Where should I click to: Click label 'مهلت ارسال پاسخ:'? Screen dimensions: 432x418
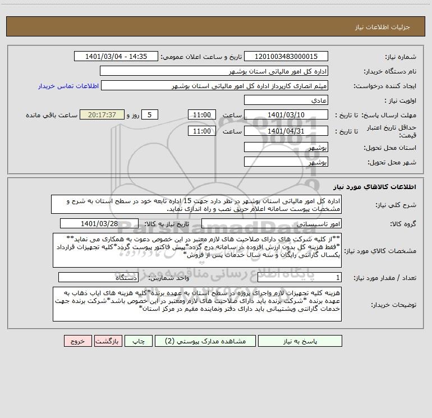pos(388,115)
